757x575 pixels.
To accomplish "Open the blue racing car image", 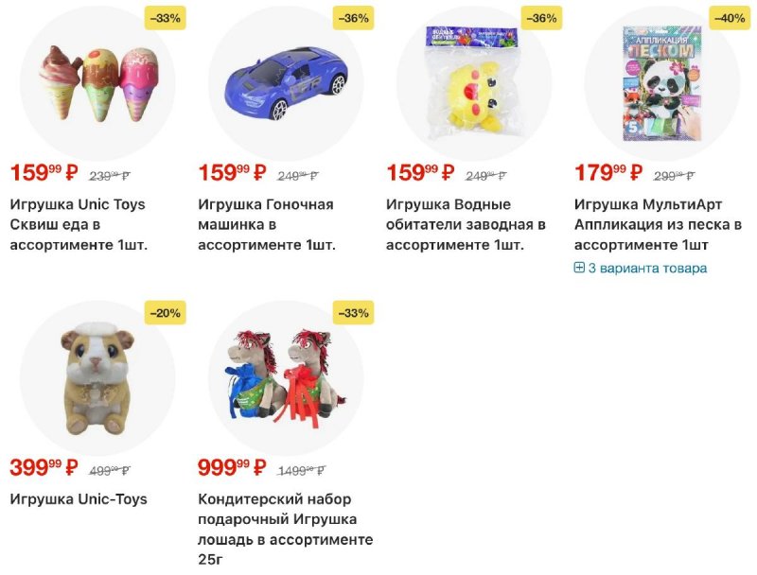I will [285, 82].
